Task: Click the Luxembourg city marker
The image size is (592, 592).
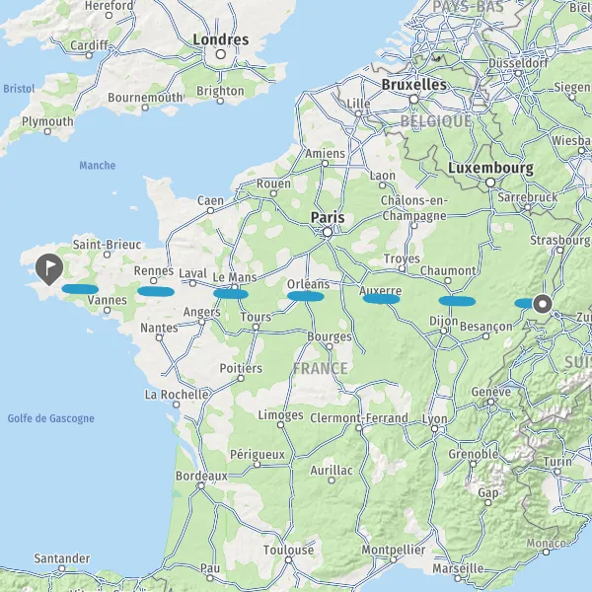Action: click(490, 183)
